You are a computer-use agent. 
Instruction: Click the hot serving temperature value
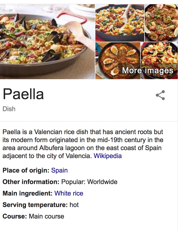click(x=74, y=205)
